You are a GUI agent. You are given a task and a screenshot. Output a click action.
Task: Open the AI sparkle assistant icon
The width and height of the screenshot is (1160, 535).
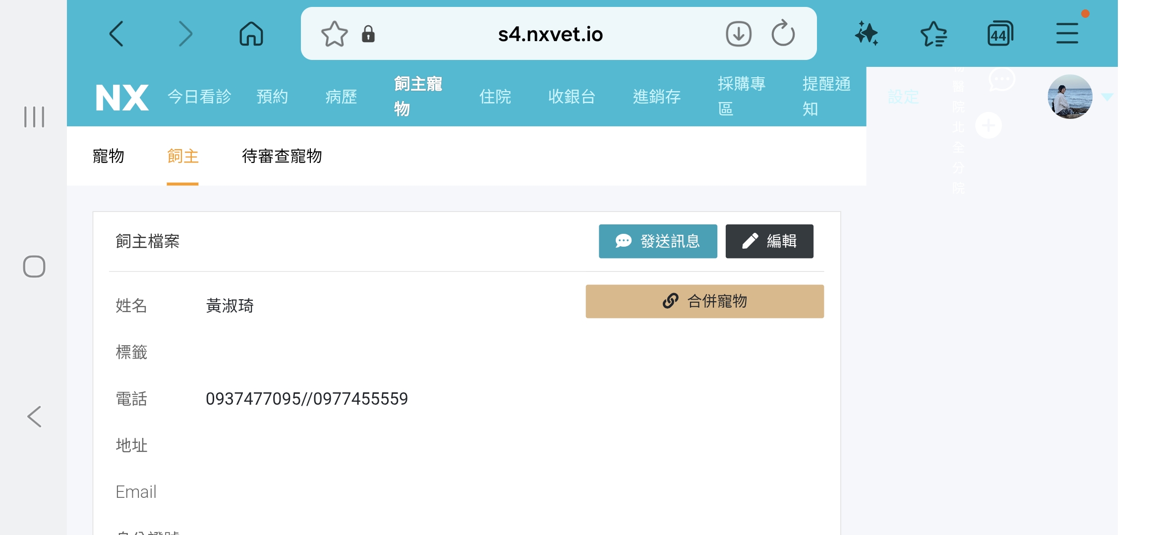(866, 34)
